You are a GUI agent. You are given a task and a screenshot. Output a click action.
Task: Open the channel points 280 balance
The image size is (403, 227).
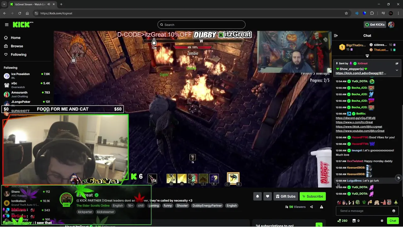(x=342, y=221)
